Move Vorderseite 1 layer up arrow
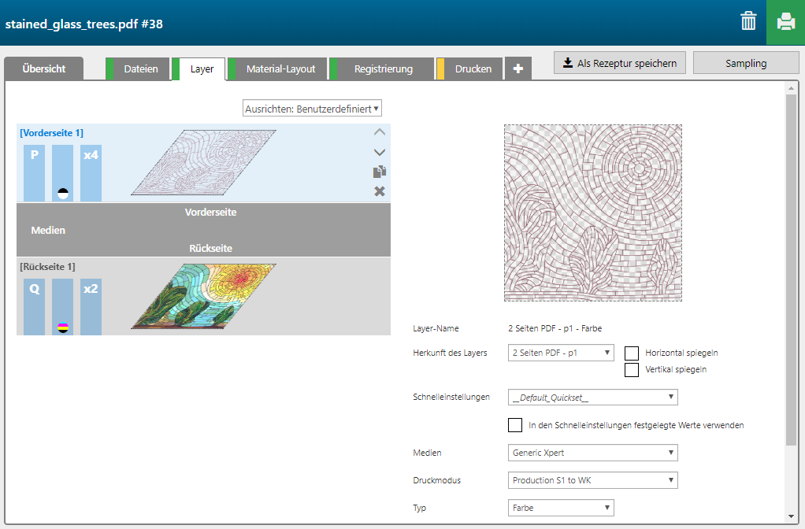Image resolution: width=805 pixels, height=529 pixels. (380, 132)
